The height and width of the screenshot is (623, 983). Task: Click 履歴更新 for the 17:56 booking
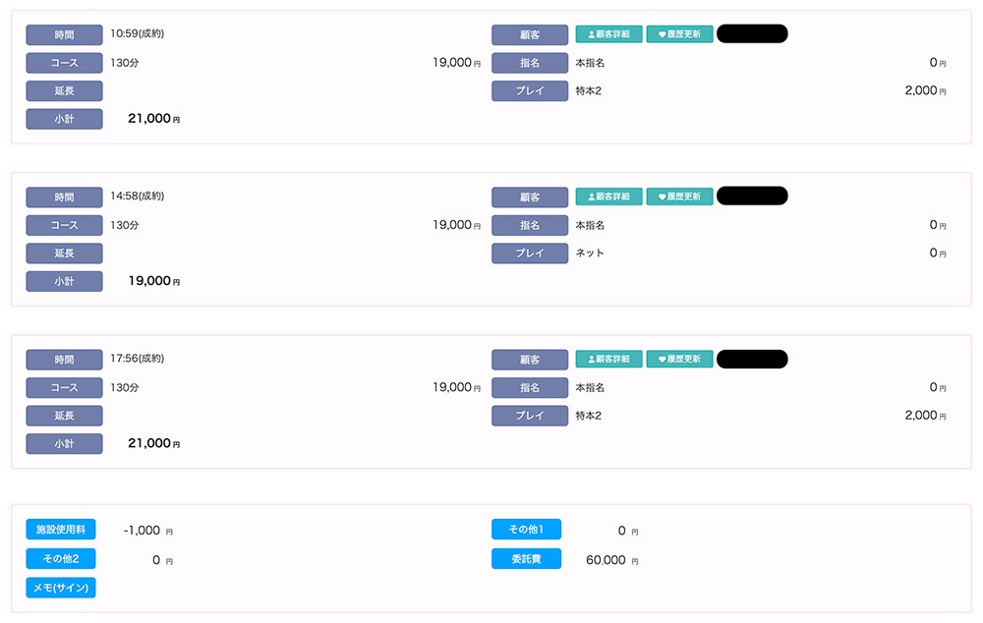coord(679,360)
